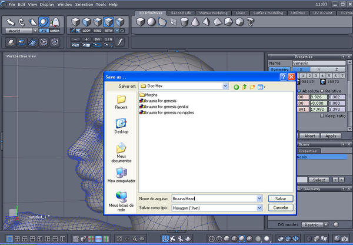Click the LOOP selection button

(86, 31)
